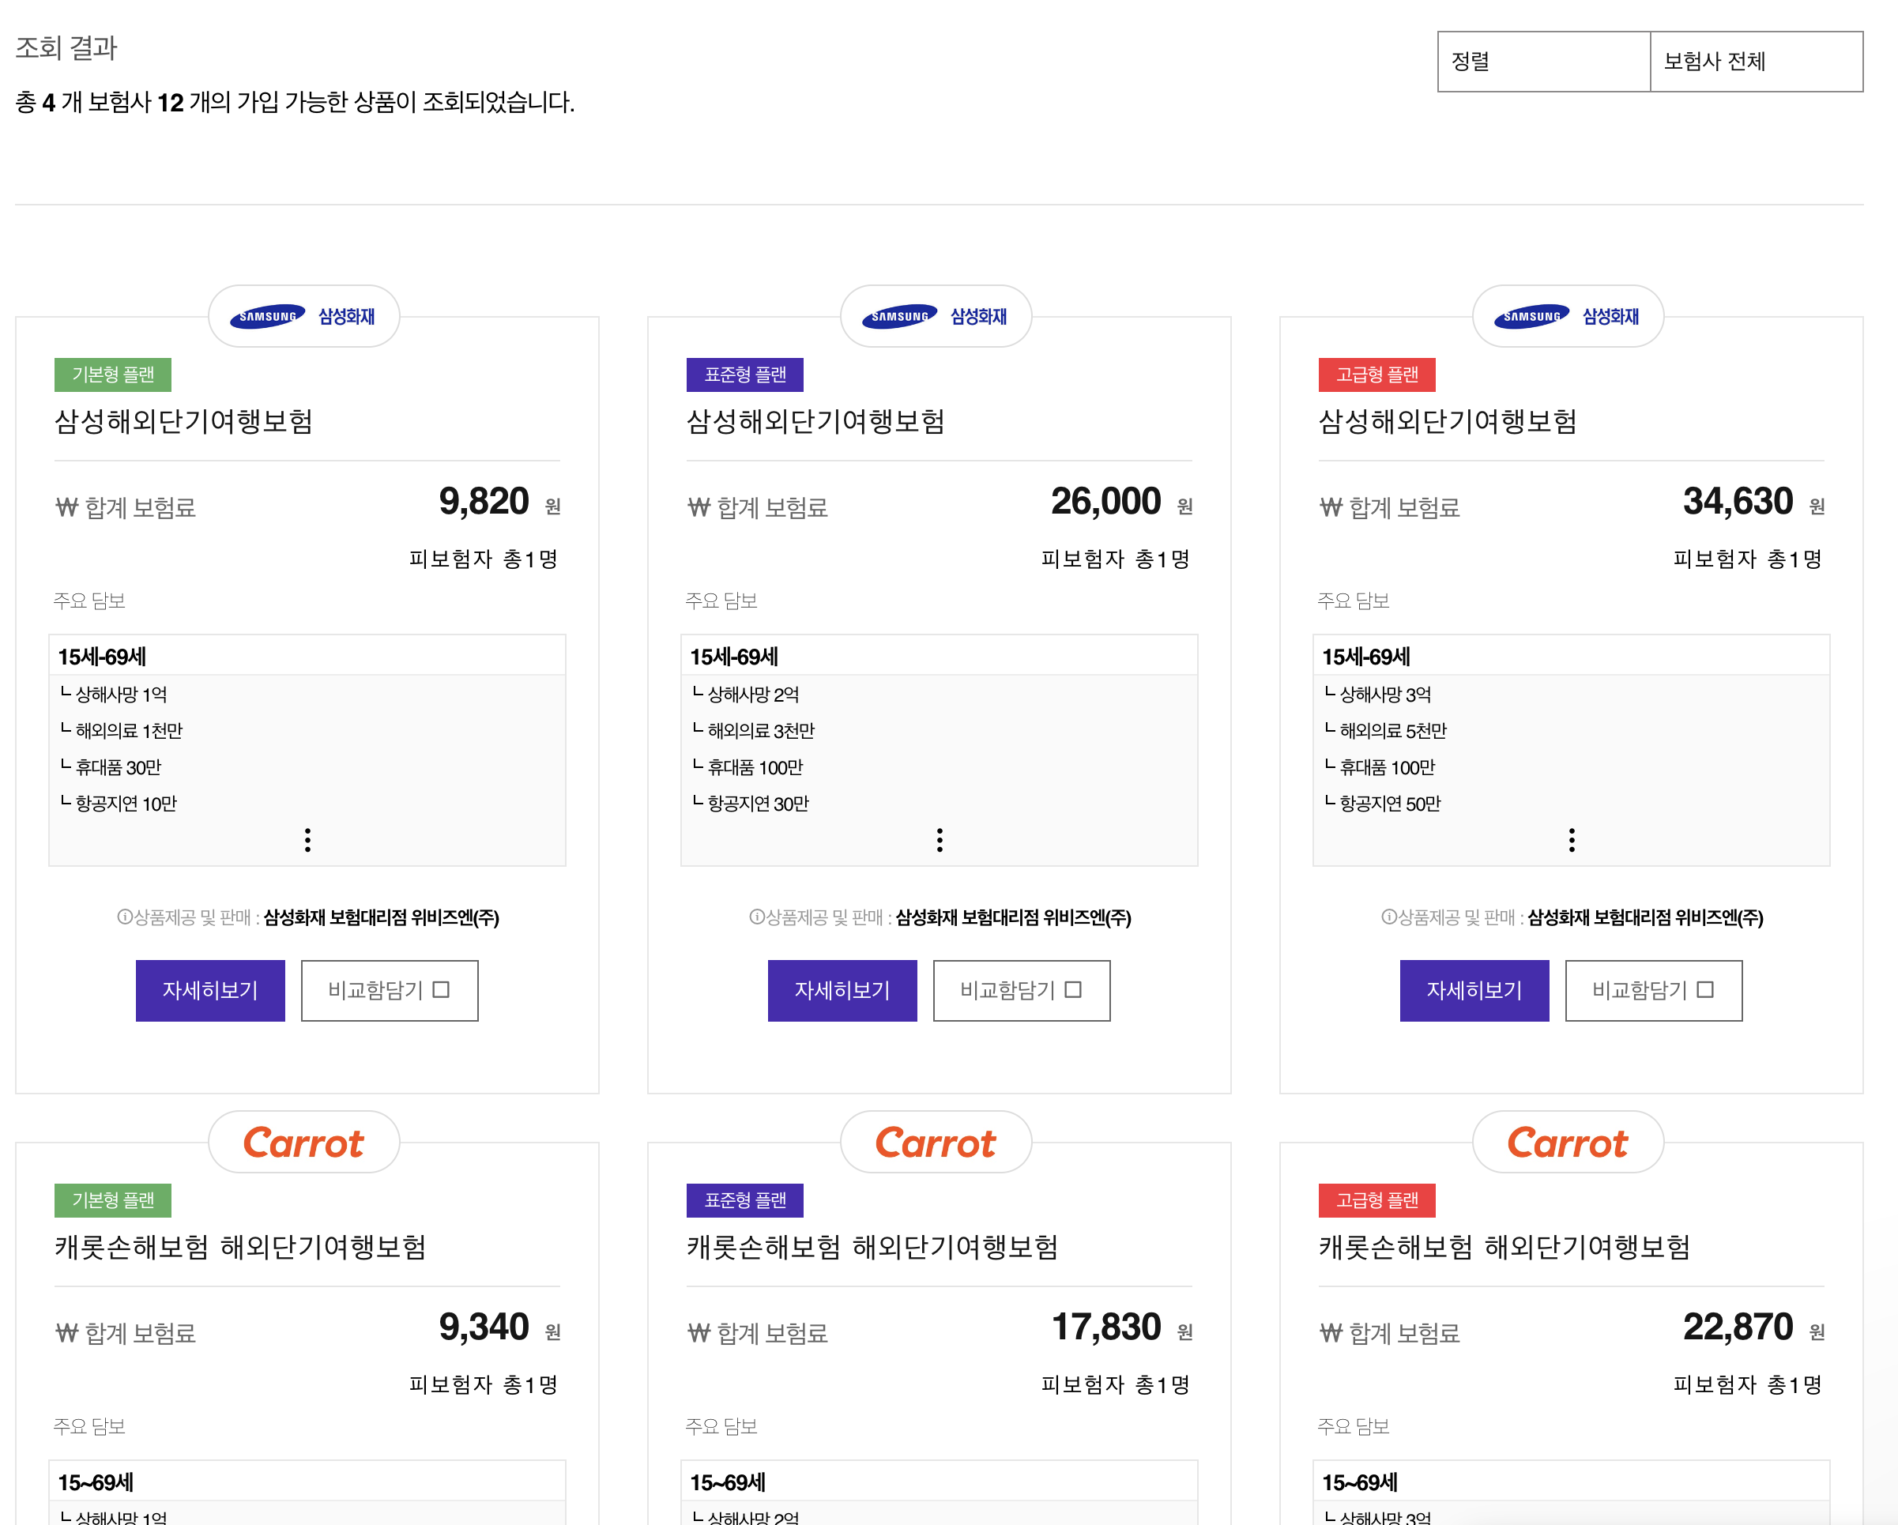This screenshot has height=1525, width=1898.
Task: Click Samsung logo on 표준형 플랜 card
Action: pos(935,316)
